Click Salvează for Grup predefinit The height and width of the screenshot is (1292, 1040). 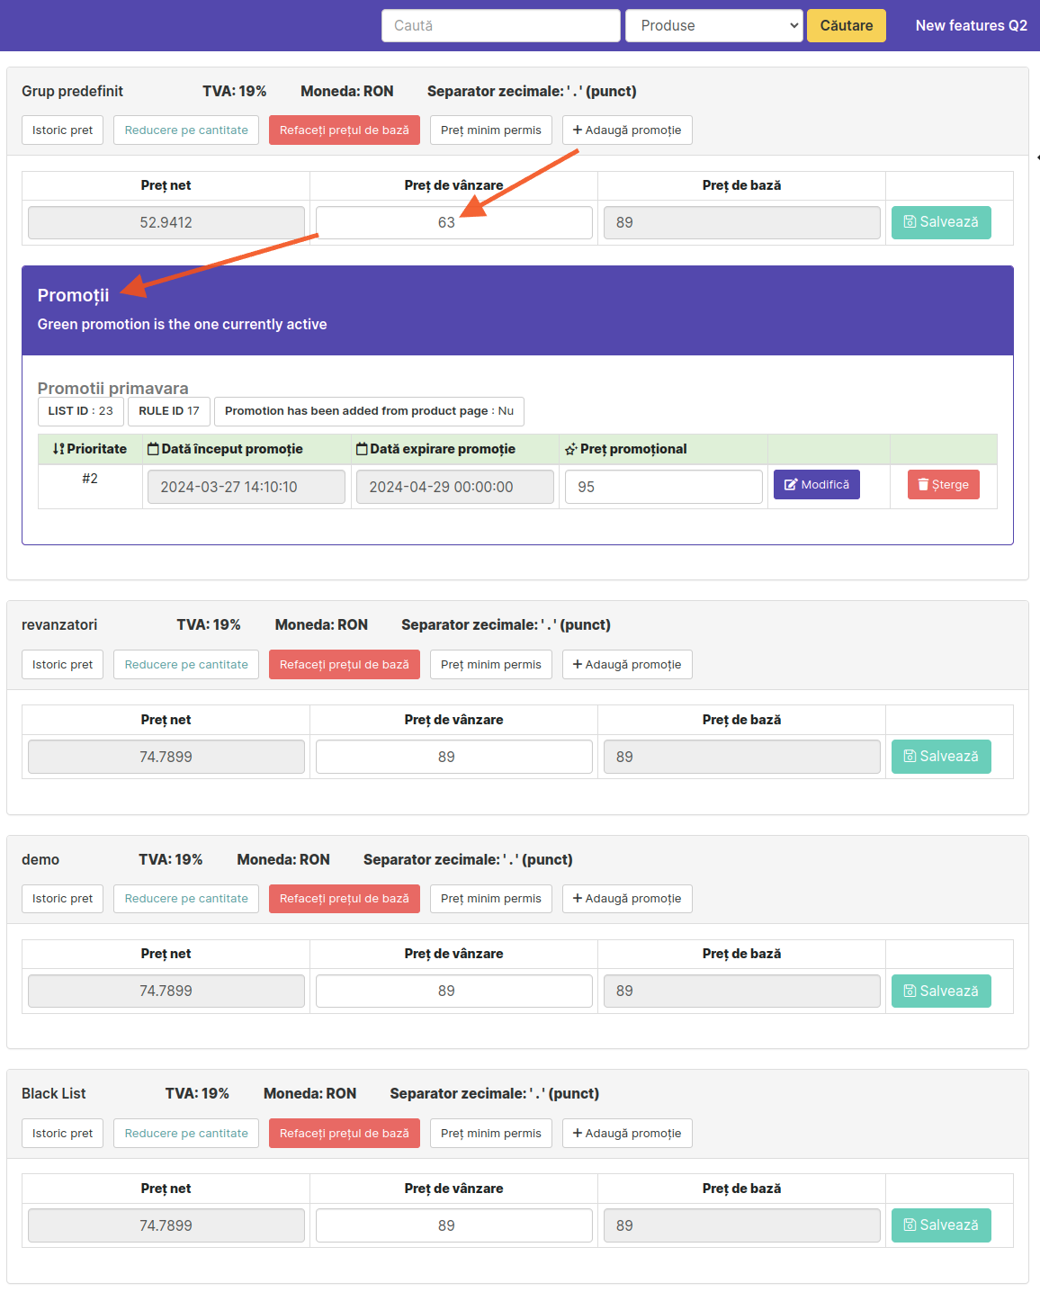(941, 222)
